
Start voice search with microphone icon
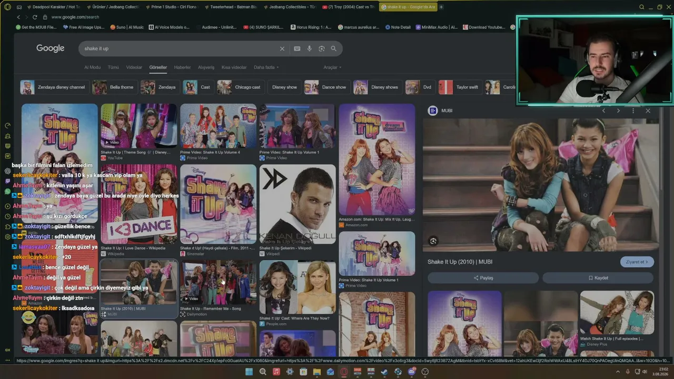pyautogui.click(x=309, y=48)
